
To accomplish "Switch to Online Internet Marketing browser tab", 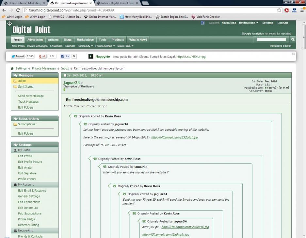I will click(24, 3).
